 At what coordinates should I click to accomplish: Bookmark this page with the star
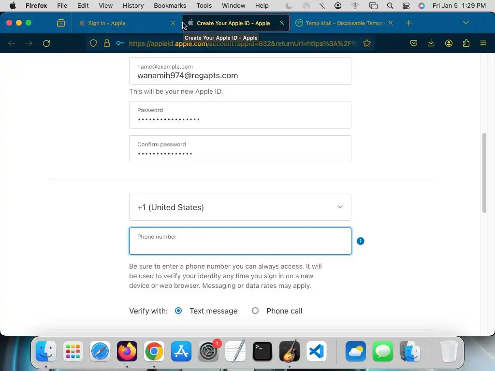click(x=367, y=43)
